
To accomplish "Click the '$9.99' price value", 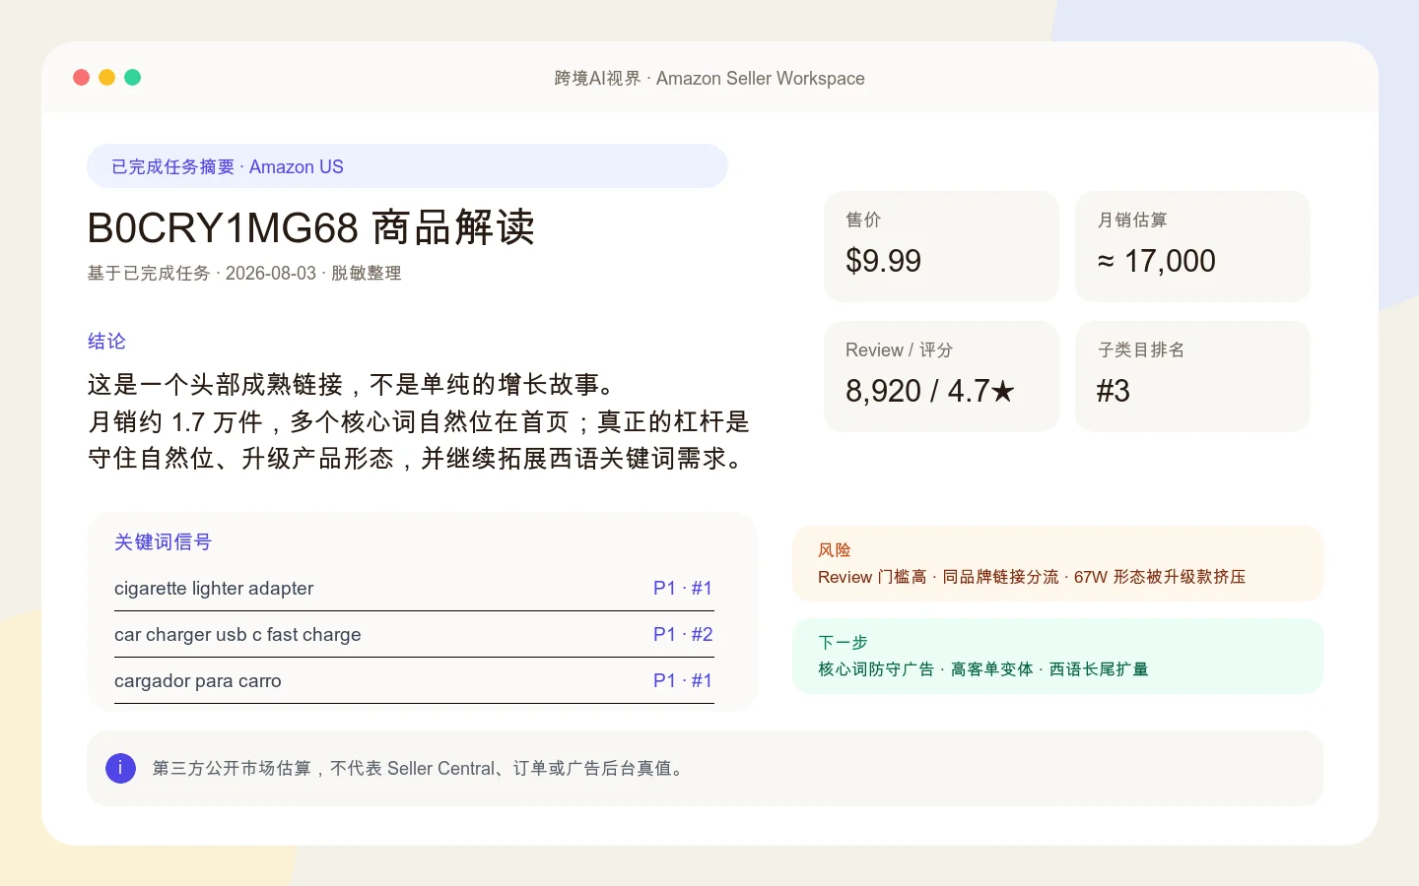I will (884, 261).
